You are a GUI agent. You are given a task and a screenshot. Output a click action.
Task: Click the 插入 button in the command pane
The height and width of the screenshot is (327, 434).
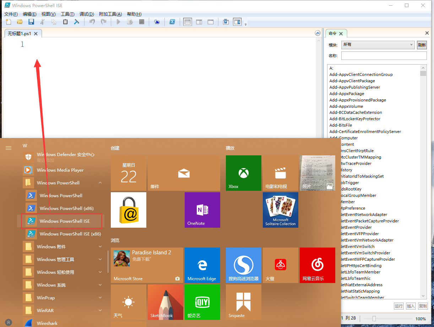[x=411, y=306]
